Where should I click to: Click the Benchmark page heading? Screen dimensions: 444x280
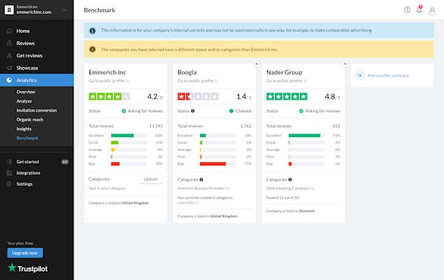(99, 10)
